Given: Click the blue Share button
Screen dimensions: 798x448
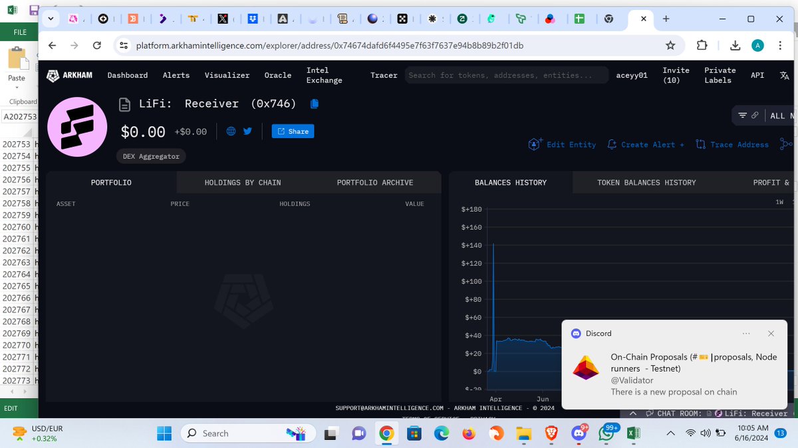Looking at the screenshot, I should click(x=293, y=131).
